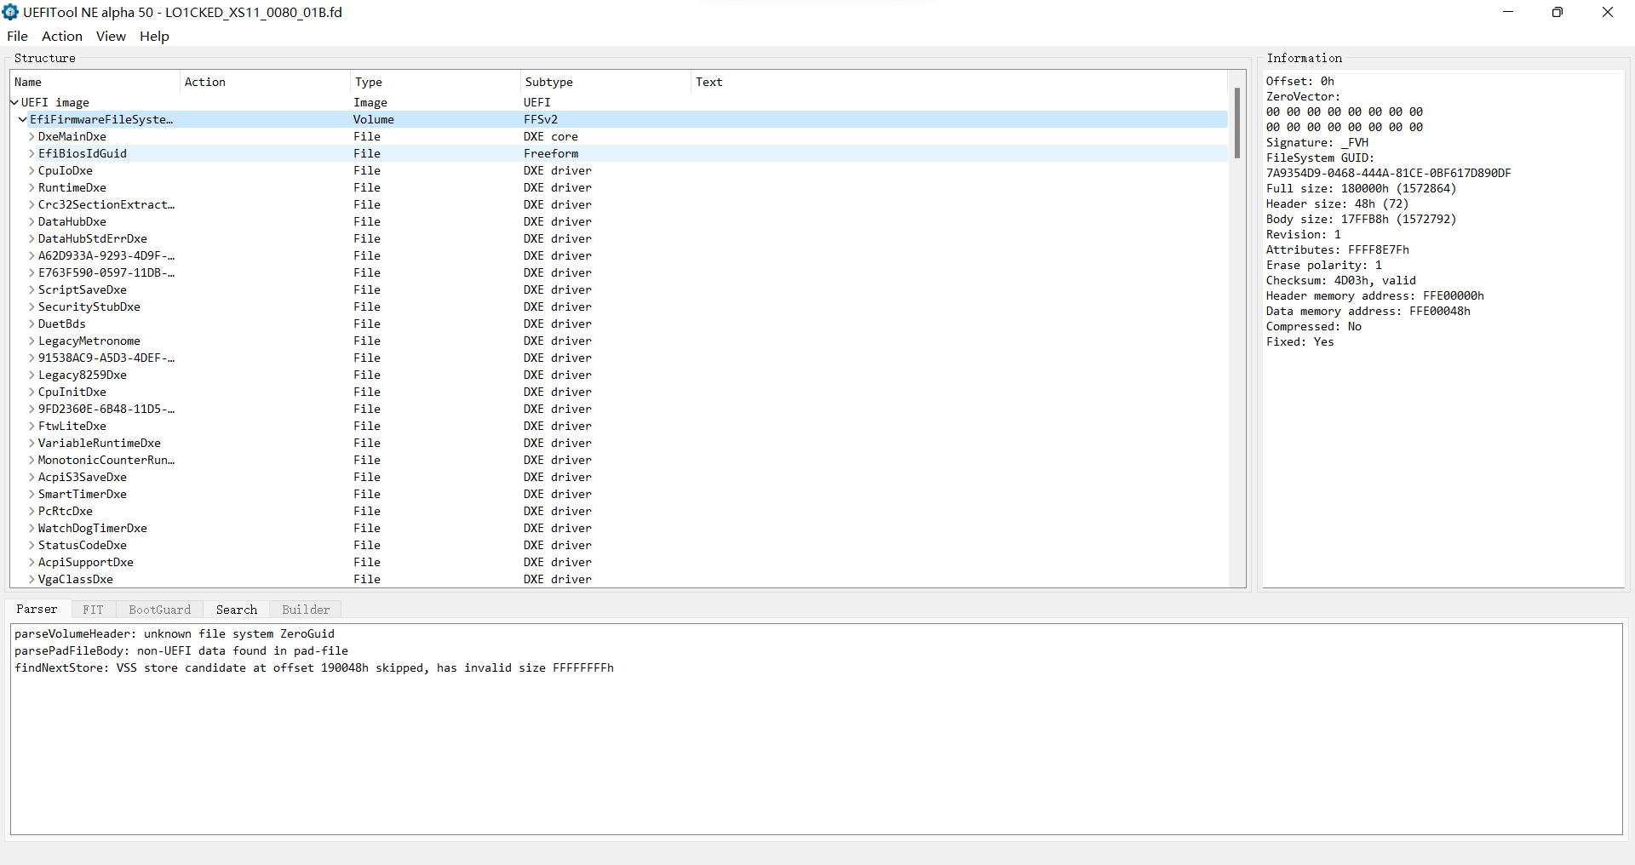
Task: Expand the E763F590-0597-11DB GUID node
Action: pos(32,272)
